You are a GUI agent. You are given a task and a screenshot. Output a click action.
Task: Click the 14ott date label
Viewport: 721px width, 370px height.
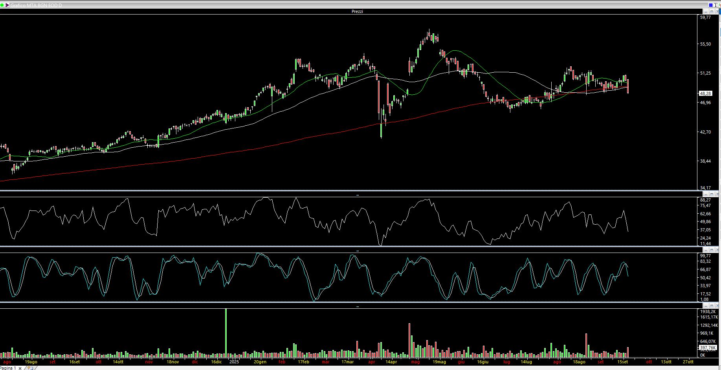point(118,362)
